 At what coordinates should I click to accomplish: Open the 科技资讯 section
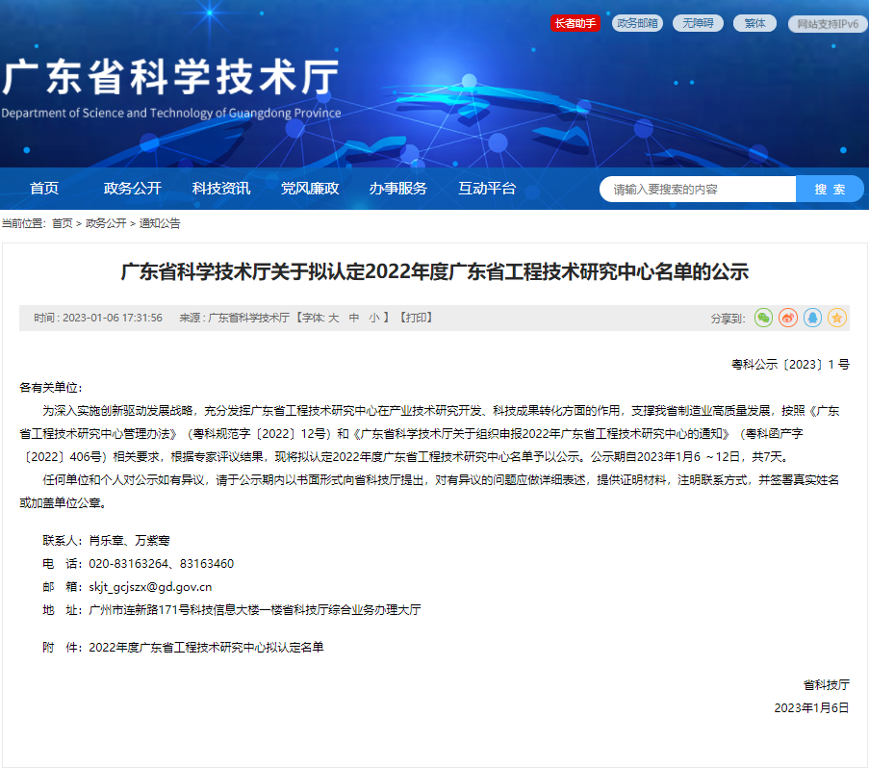[221, 189]
